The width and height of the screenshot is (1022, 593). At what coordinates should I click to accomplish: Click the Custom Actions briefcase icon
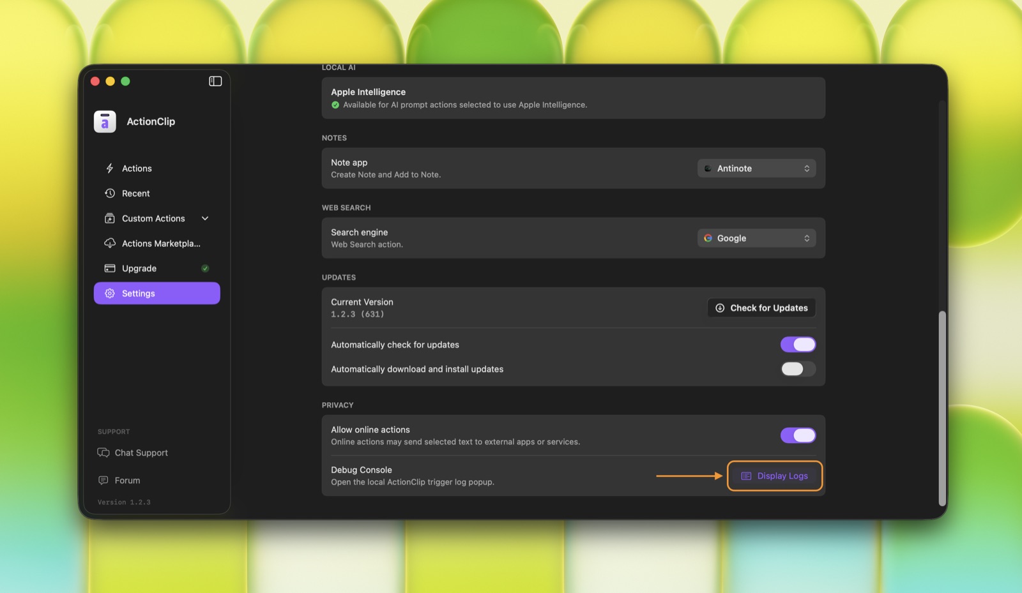pyautogui.click(x=110, y=218)
